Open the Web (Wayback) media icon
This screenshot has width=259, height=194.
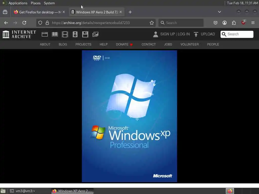(x=45, y=34)
